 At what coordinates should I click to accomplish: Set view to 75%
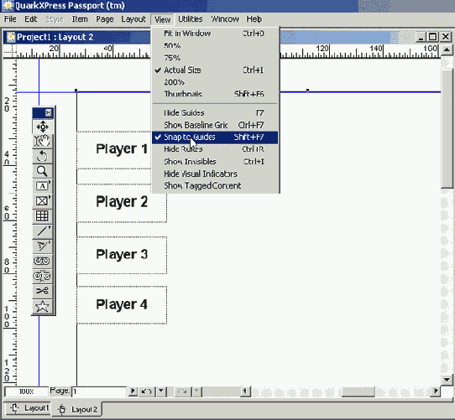215,58
